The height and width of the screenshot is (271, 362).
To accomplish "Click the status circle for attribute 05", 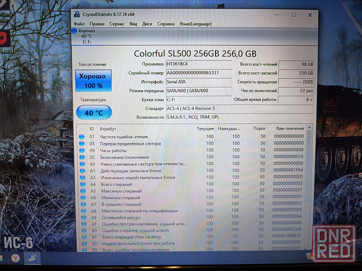I will (82, 144).
